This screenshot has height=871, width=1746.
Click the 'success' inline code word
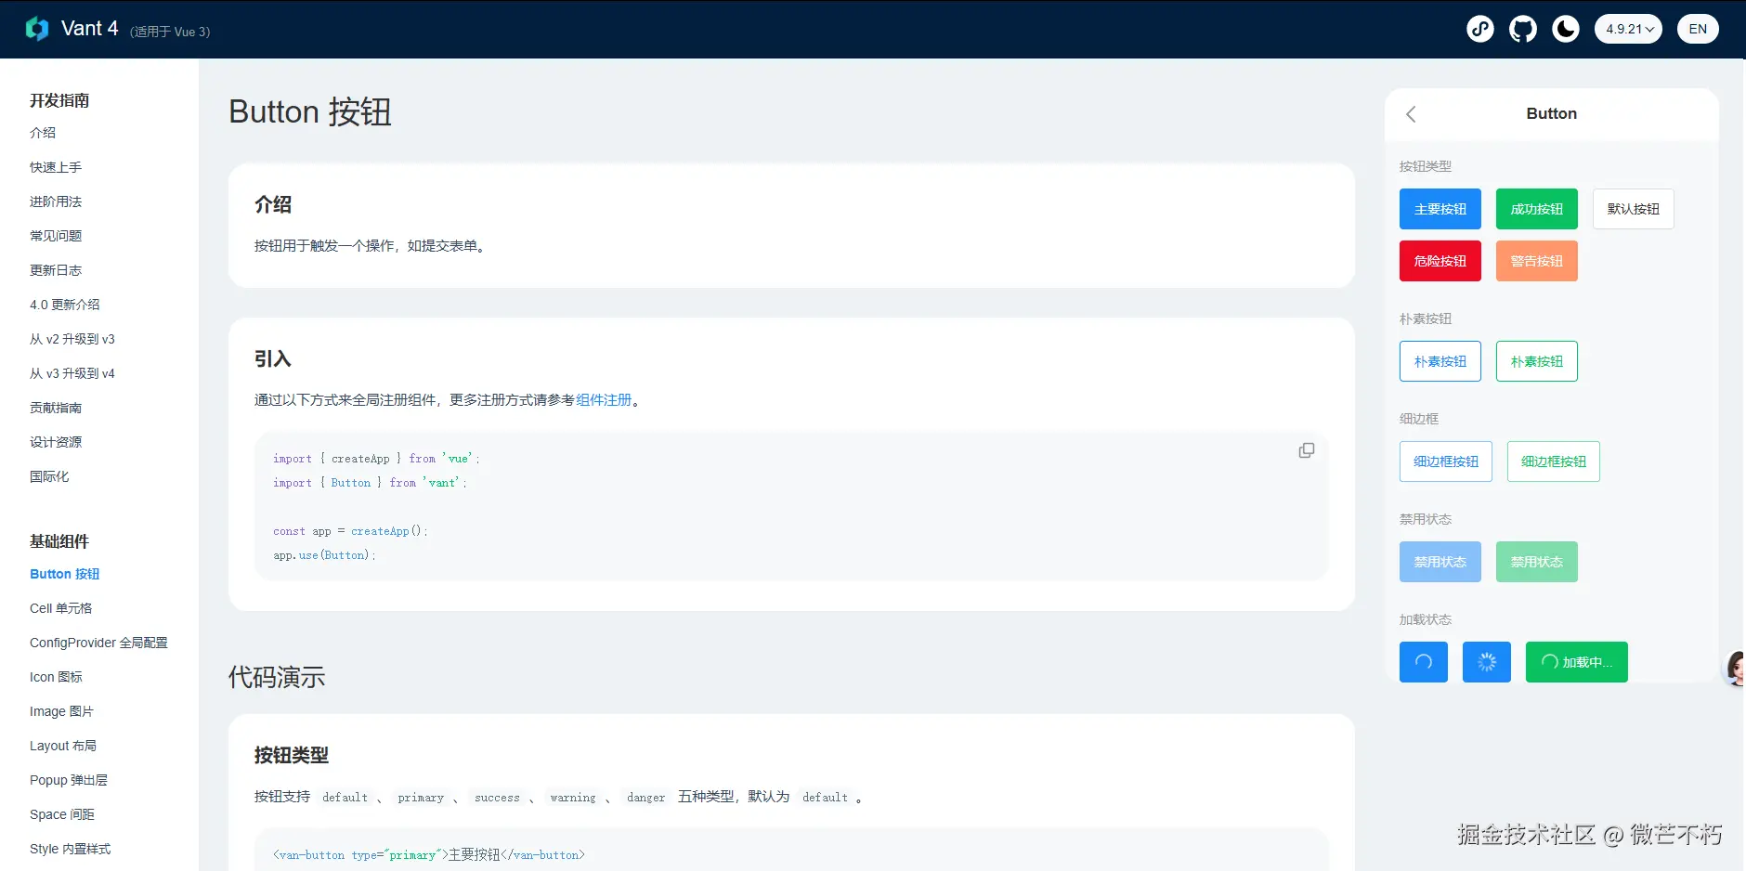click(x=497, y=798)
